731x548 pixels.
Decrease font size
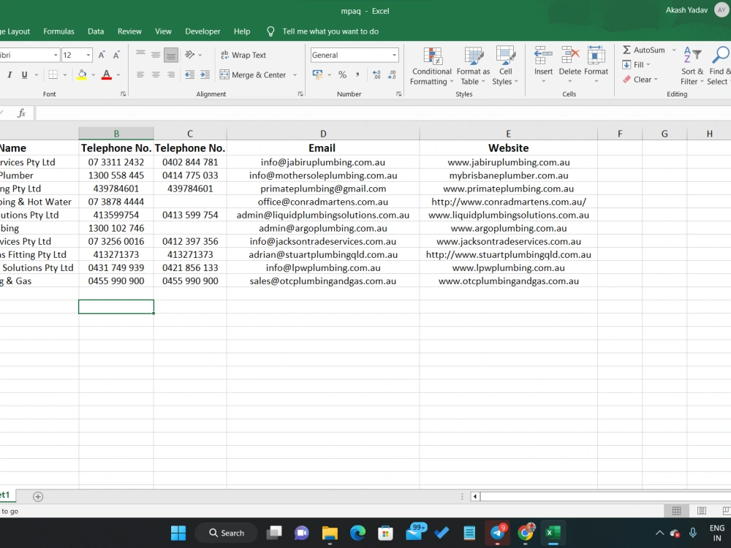(x=116, y=55)
